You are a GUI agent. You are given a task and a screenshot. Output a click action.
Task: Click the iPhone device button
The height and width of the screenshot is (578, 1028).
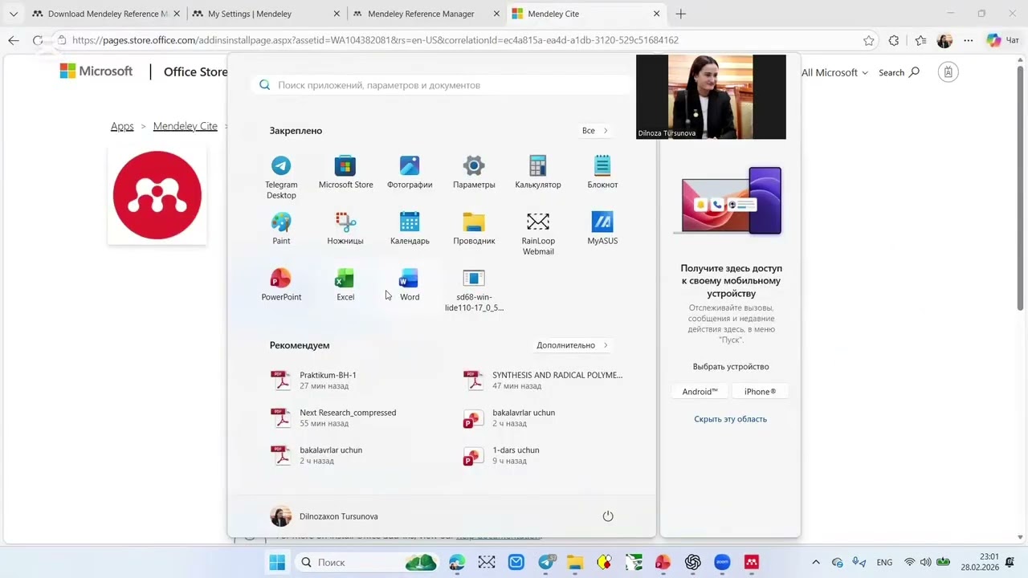pos(760,392)
